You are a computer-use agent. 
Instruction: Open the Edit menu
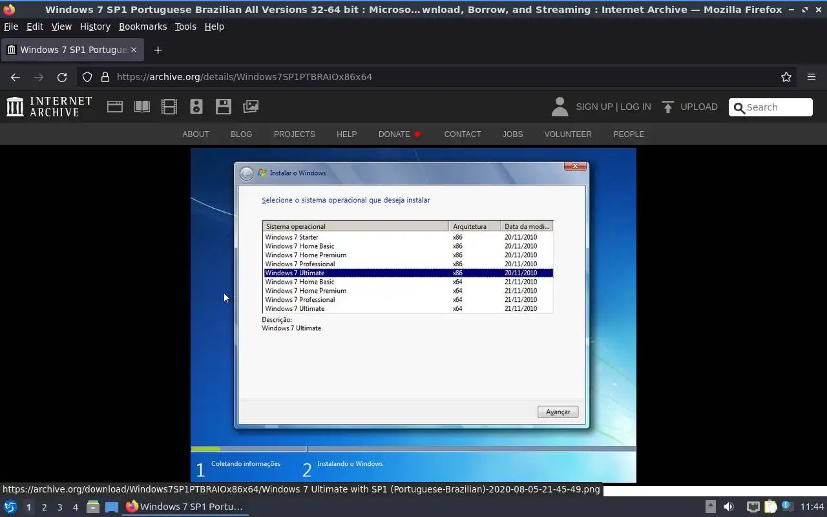(x=35, y=26)
